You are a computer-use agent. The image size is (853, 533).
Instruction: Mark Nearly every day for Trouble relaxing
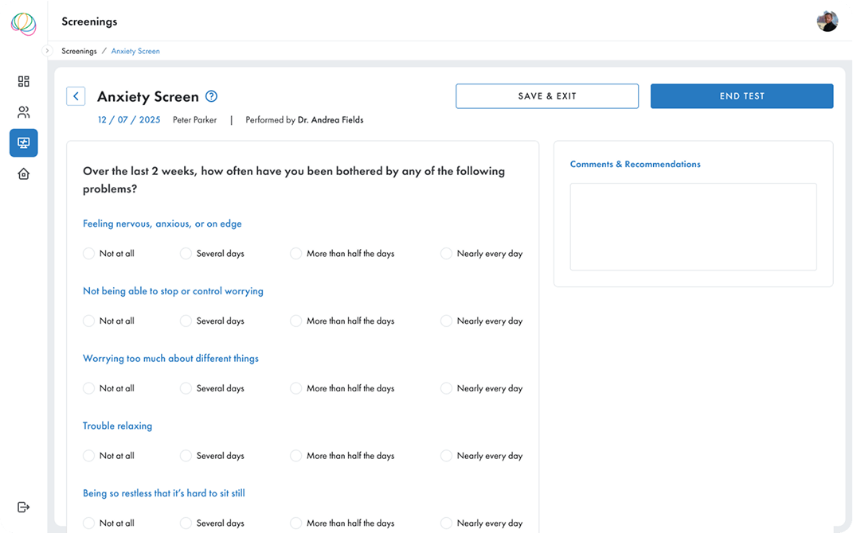tap(446, 455)
